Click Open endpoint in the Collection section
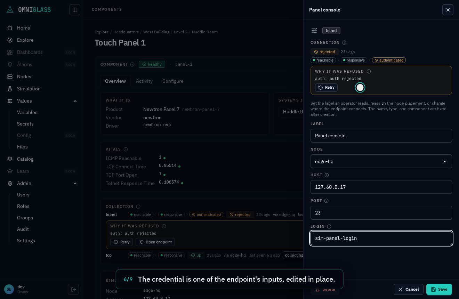 point(155,242)
